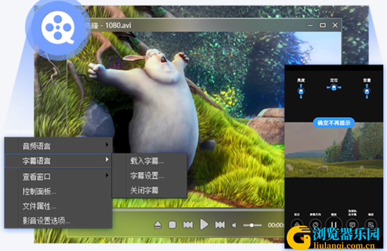Choose 控制面板... from the context menu
The height and width of the screenshot is (251, 387).
[x=58, y=191]
